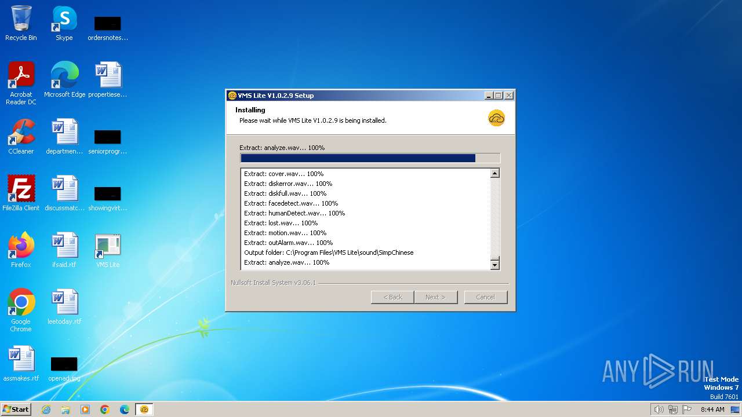The width and height of the screenshot is (742, 417).
Task: Select the assmakes.rtf document icon
Action: (x=21, y=364)
